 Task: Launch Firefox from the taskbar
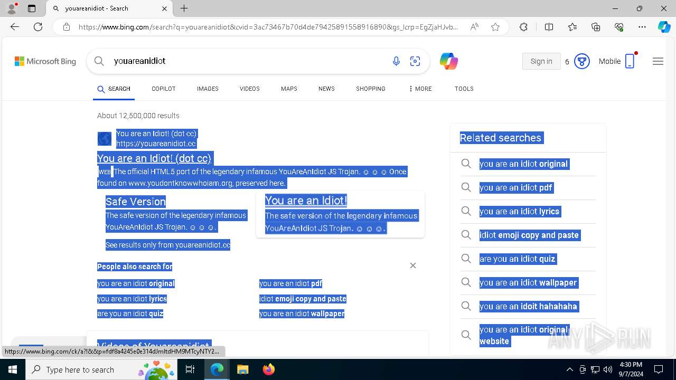(268, 369)
